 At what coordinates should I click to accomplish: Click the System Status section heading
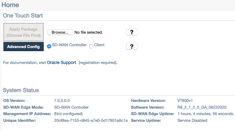tap(21, 90)
